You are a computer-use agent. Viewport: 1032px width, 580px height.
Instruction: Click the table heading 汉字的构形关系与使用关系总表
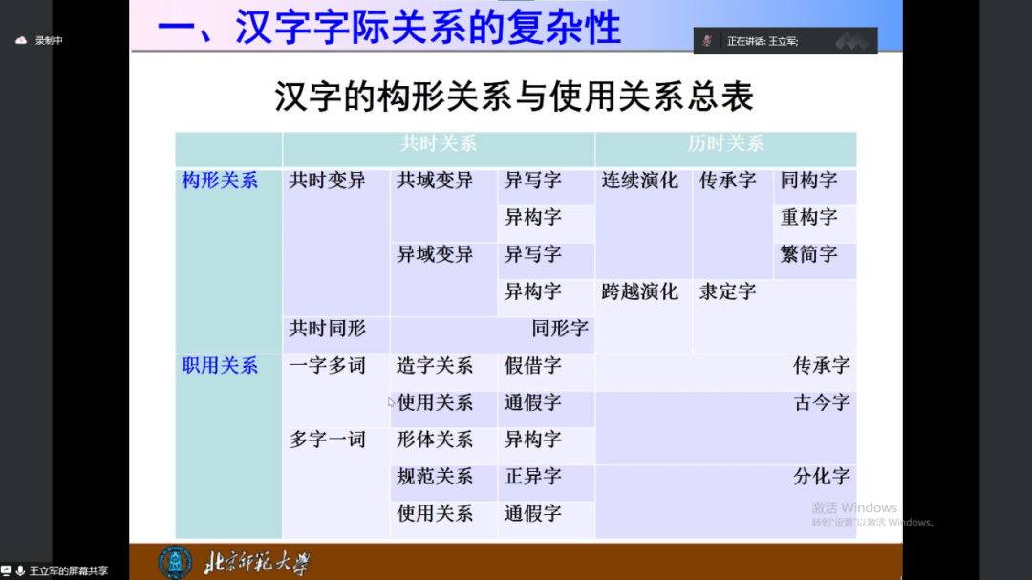(x=514, y=97)
